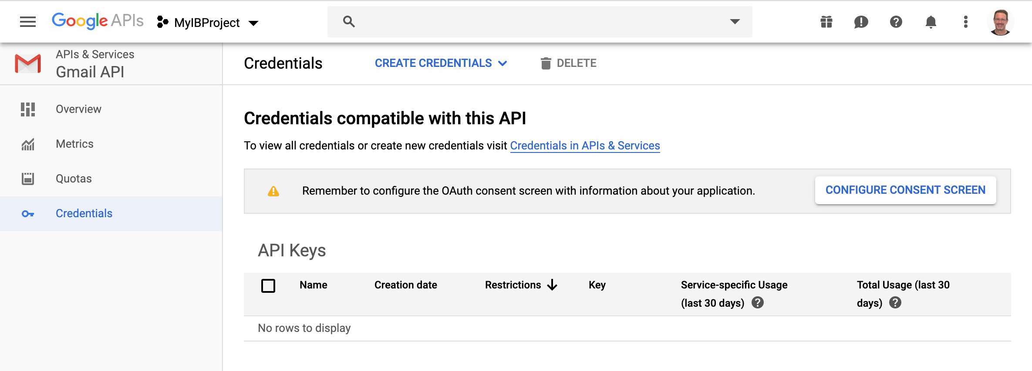
Task: Expand the Create Credentials dropdown
Action: click(x=441, y=63)
